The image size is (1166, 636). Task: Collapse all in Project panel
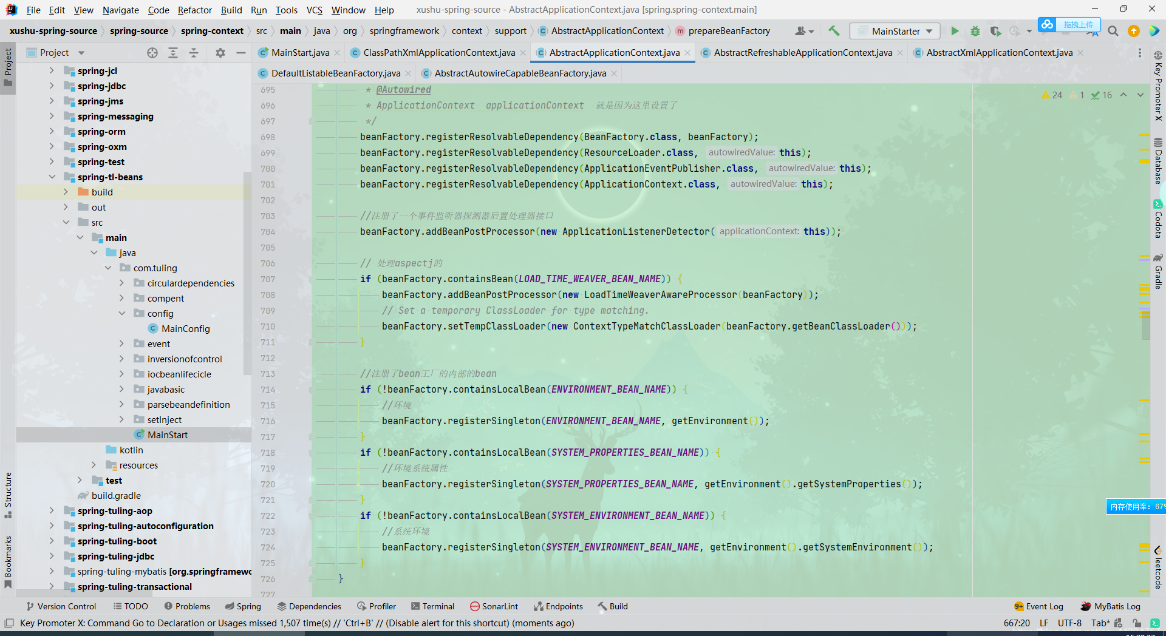(x=194, y=53)
